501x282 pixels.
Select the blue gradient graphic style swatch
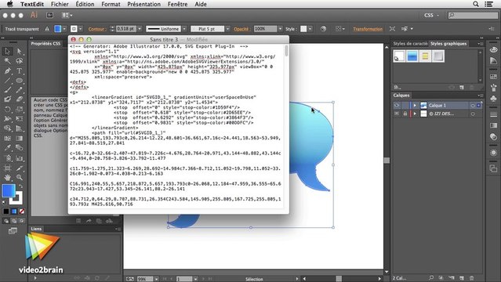[412, 56]
